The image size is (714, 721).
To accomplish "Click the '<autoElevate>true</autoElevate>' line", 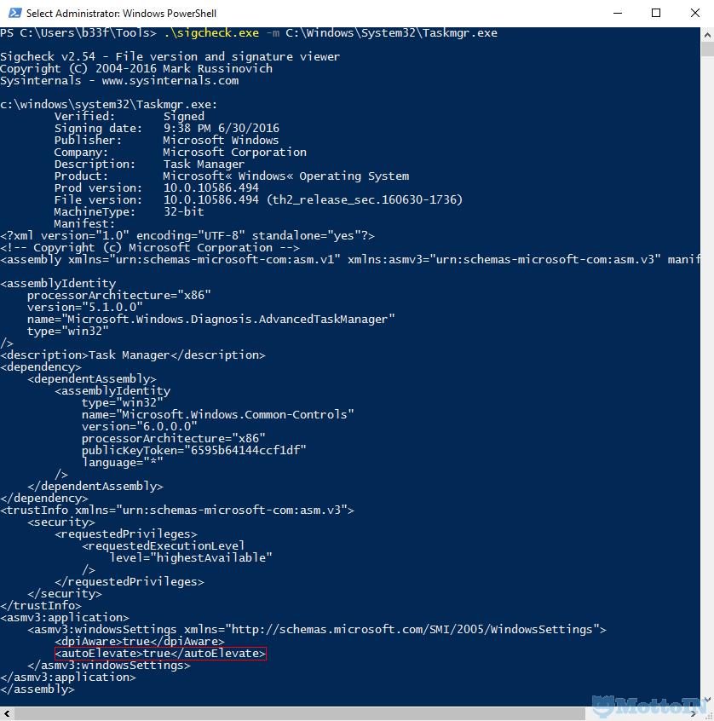I will [160, 654].
